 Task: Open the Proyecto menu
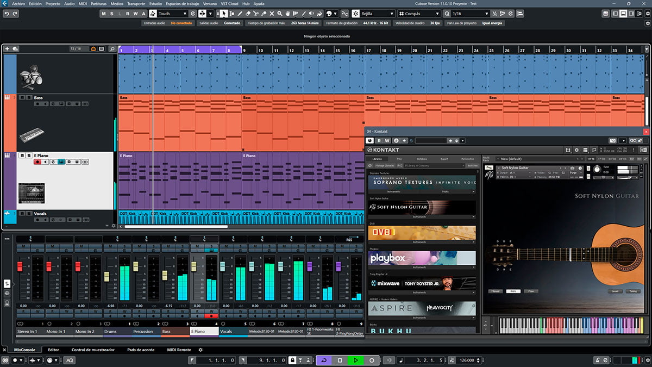(x=53, y=3)
